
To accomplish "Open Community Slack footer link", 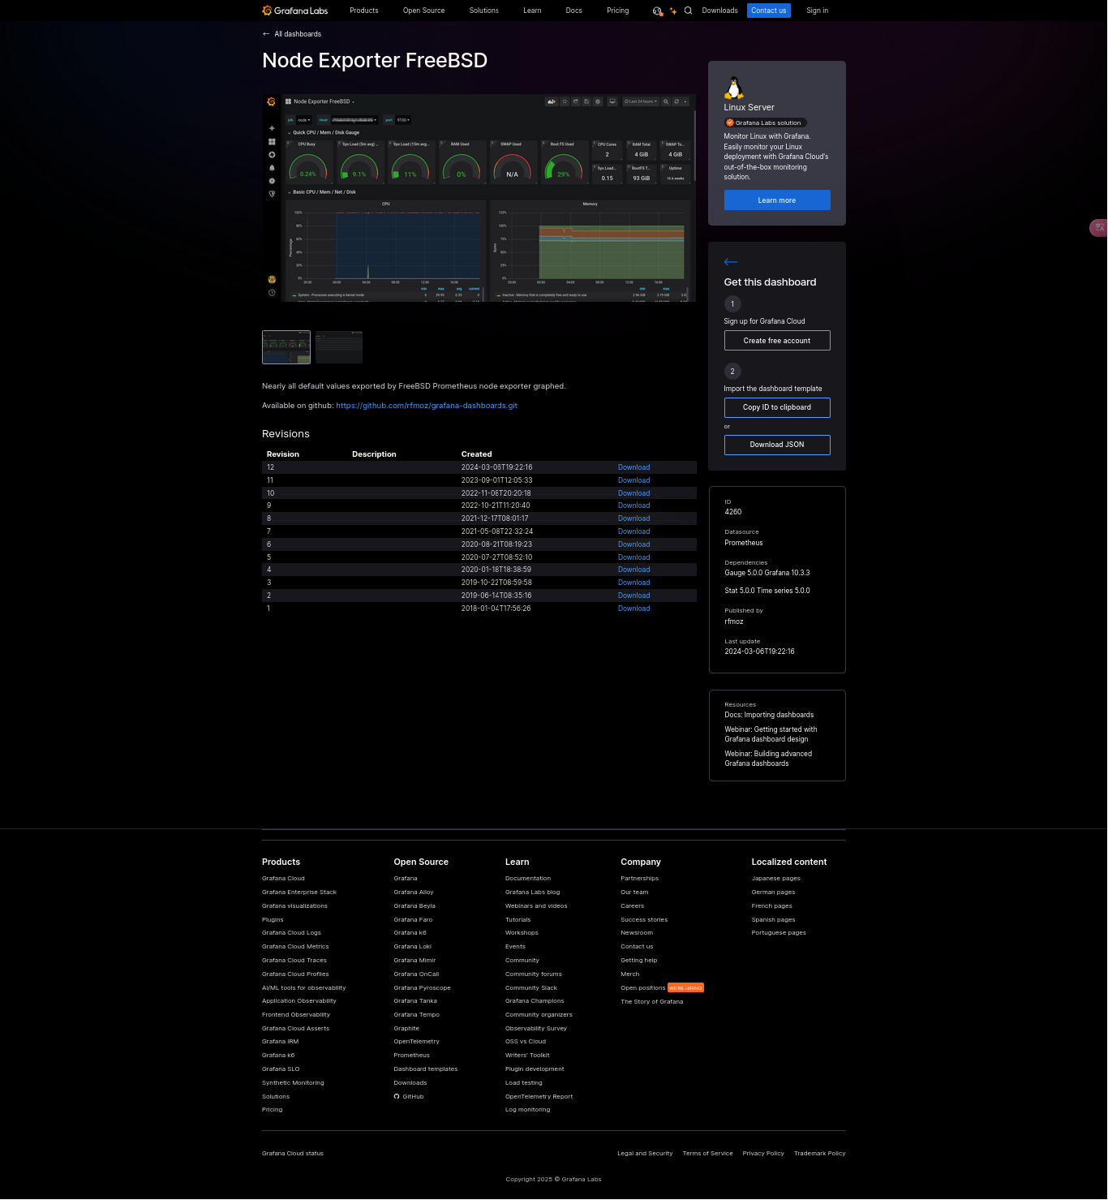I will (x=531, y=988).
